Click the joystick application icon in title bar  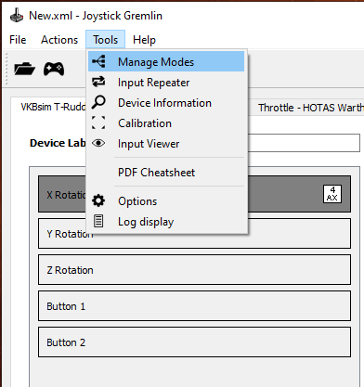click(x=17, y=16)
